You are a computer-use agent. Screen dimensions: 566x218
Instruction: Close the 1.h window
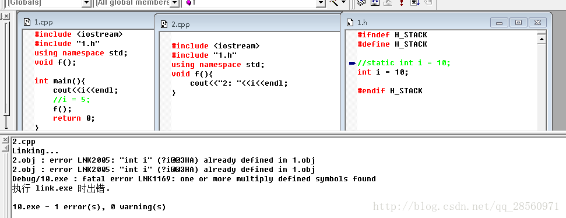537,23
